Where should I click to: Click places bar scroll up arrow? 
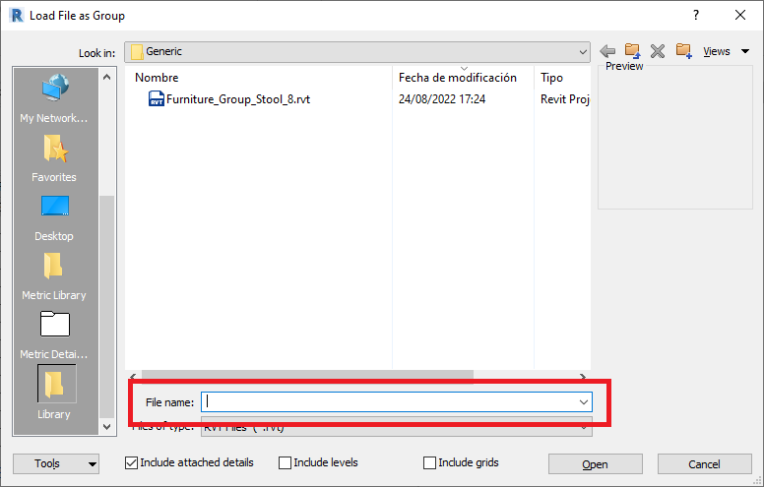tap(106, 77)
